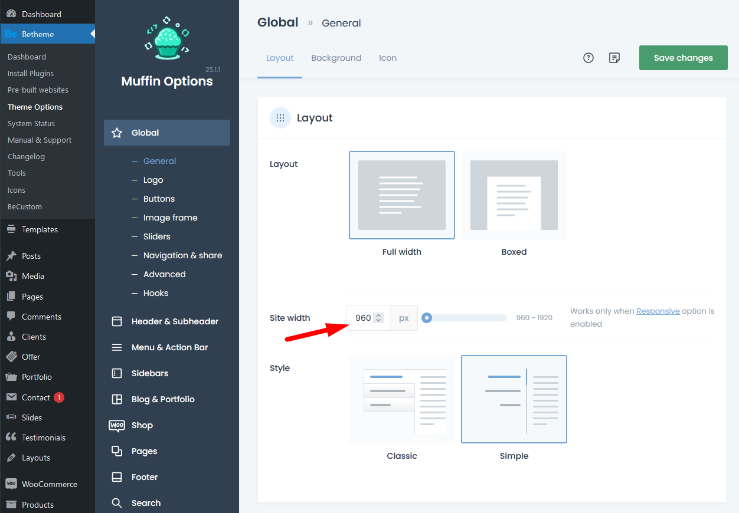Click the Betheme Be icon
Screen dimensions: 739x513
coord(11,34)
